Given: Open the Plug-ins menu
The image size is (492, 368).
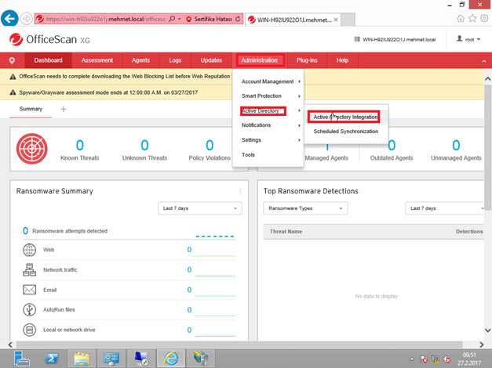Looking at the screenshot, I should click(307, 60).
